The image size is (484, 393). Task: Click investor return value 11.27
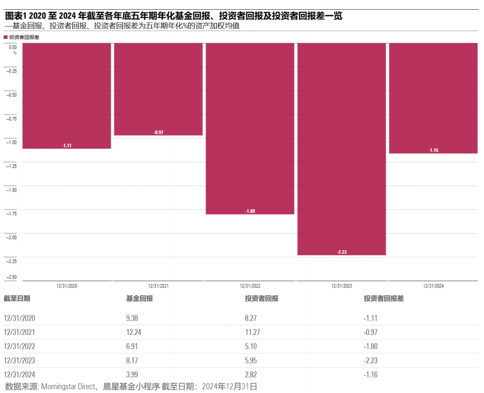[253, 332]
